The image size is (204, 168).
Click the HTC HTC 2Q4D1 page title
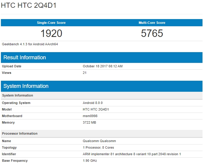(28, 6)
